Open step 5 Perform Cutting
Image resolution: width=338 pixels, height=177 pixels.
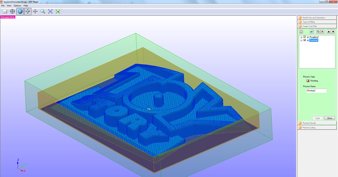(x=317, y=127)
